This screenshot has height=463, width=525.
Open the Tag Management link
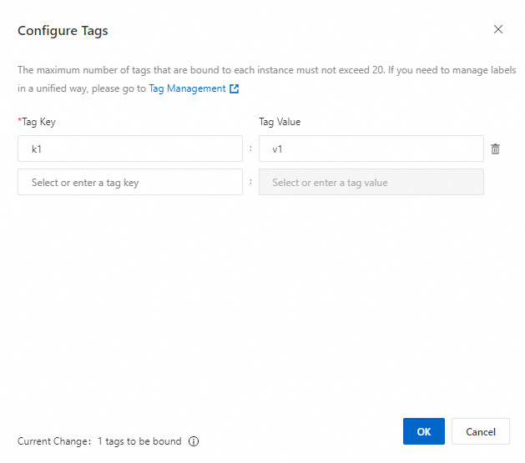[x=187, y=88]
